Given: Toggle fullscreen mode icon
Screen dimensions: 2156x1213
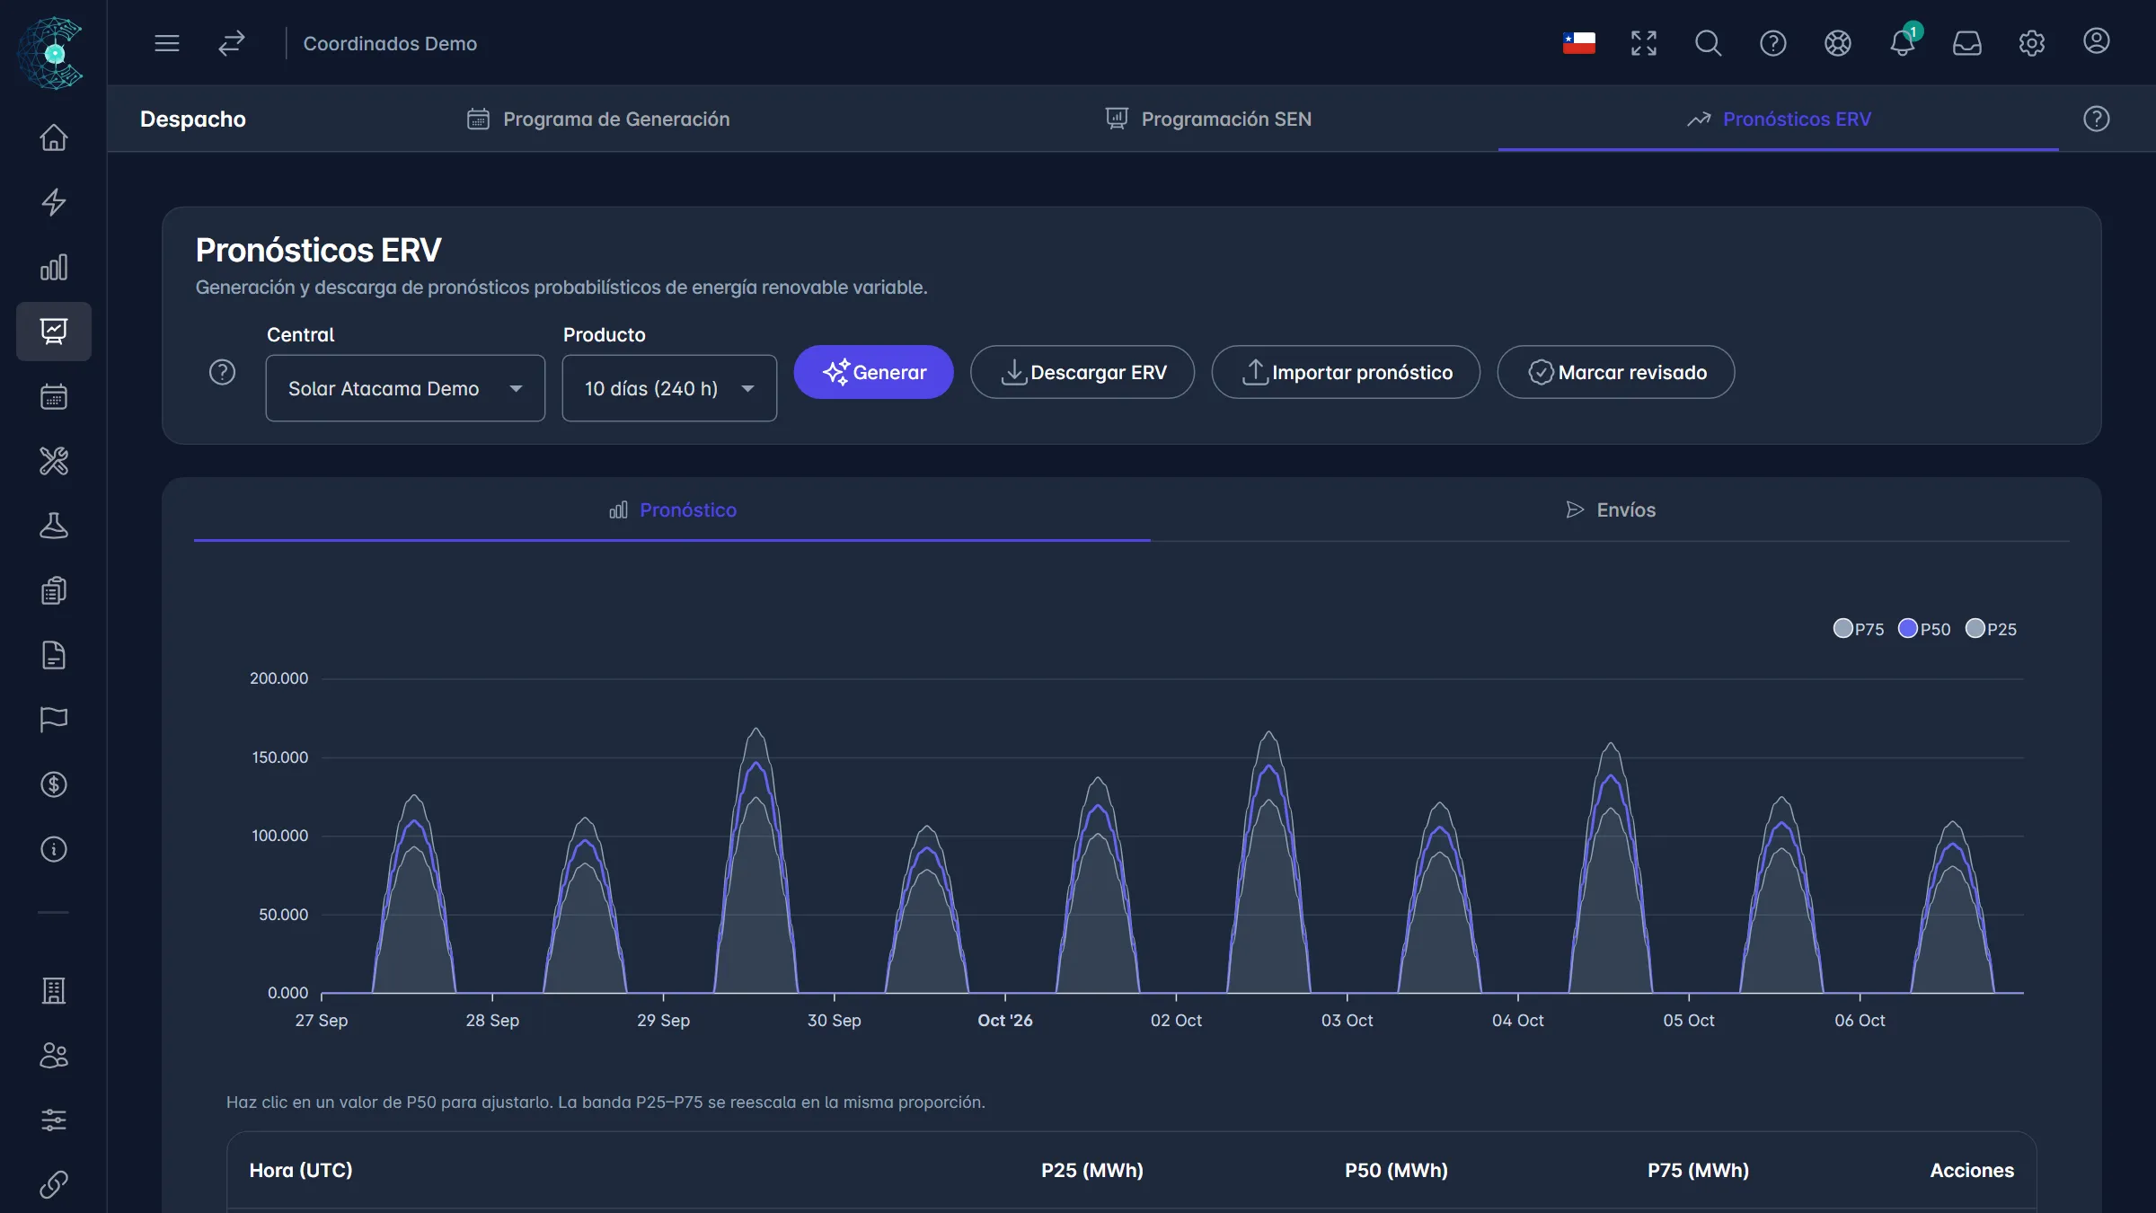Looking at the screenshot, I should click(x=1643, y=43).
